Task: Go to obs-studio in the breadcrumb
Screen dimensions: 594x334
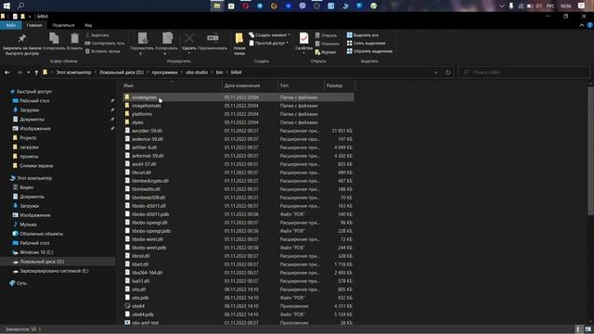Action: point(197,72)
